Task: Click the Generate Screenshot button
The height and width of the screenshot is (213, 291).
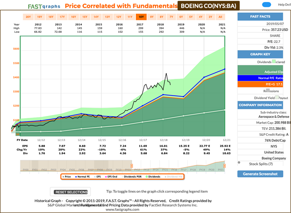Action: tap(260, 174)
